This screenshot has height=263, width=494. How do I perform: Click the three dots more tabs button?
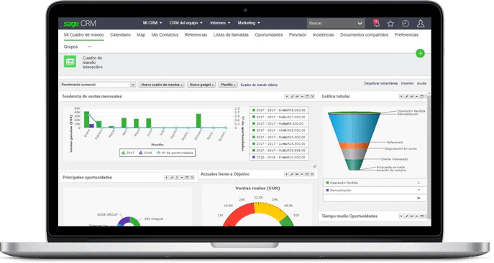[x=89, y=47]
